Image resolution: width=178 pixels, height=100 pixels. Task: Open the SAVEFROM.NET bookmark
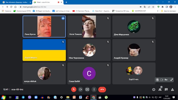coord(139,11)
